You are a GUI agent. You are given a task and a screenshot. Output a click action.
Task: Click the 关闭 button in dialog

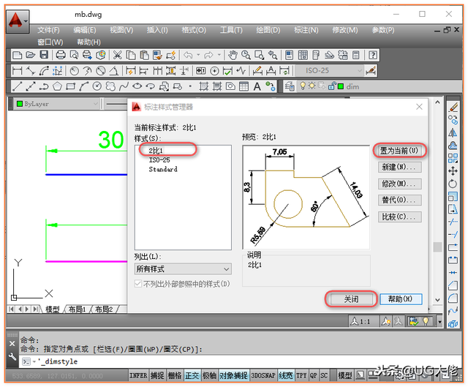click(351, 299)
